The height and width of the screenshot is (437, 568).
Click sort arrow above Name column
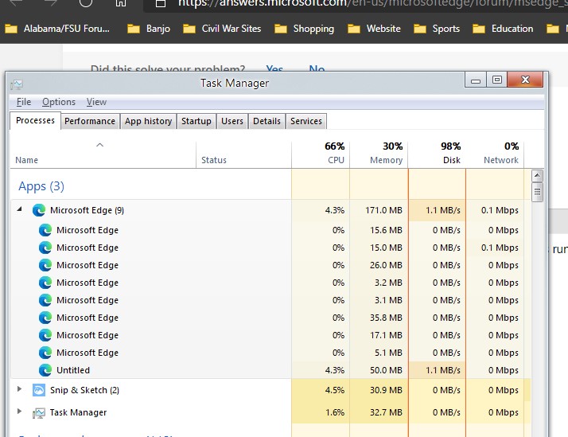[100, 145]
